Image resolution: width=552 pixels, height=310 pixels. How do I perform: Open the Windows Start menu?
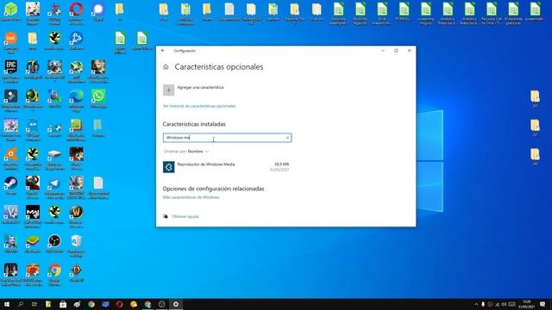(x=6, y=304)
